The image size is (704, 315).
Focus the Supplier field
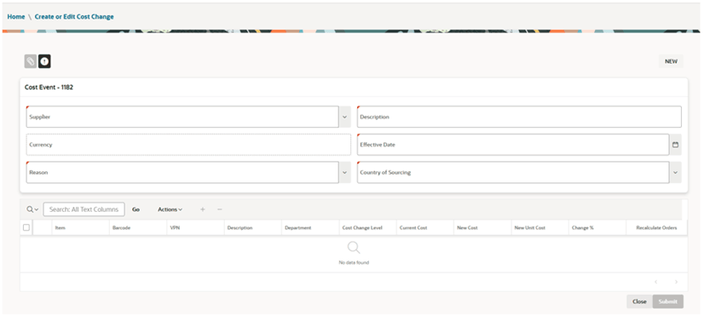pyautogui.click(x=182, y=117)
